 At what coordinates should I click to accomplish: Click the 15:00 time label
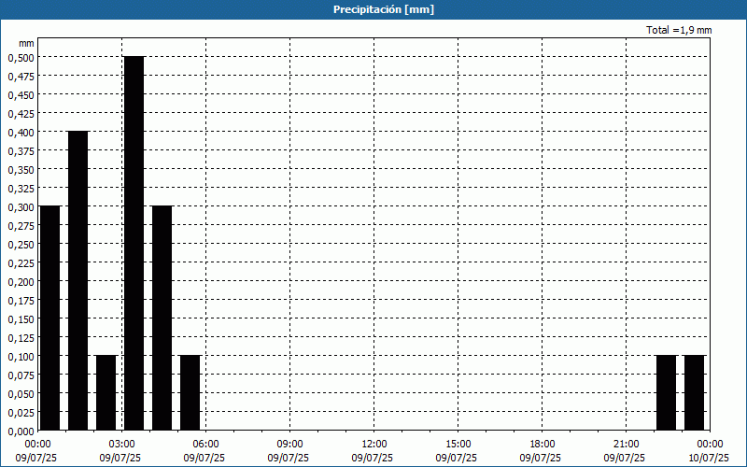(x=458, y=445)
